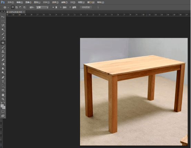Expand the pattern picker dropdown
191x148 pixels.
98,8
